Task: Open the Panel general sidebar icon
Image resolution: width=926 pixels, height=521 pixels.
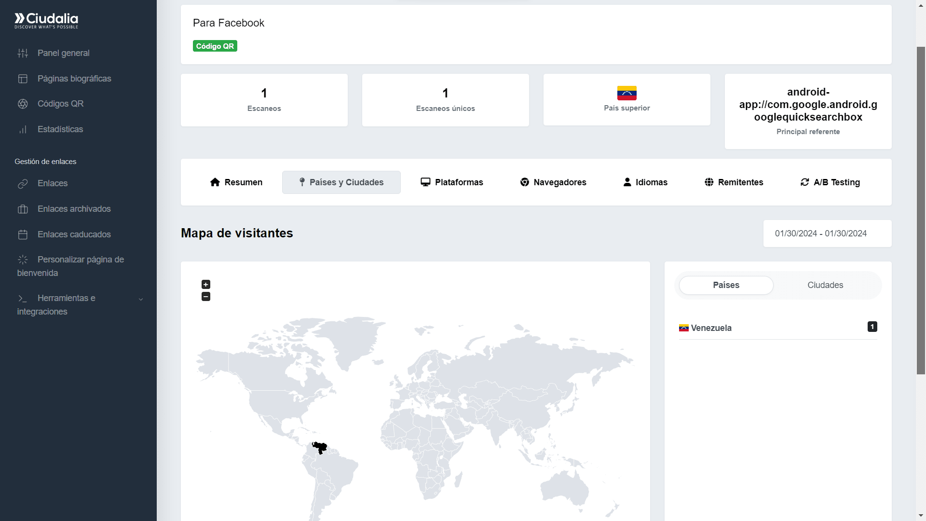Action: coord(23,53)
